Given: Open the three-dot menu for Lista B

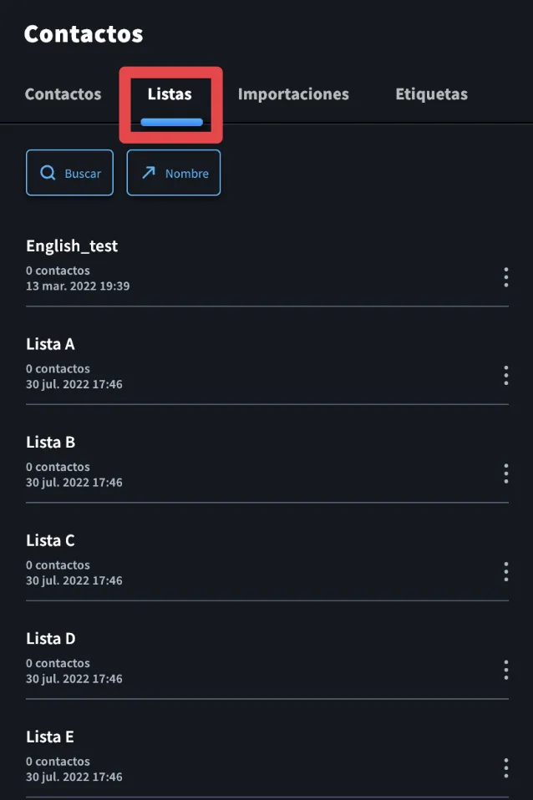Looking at the screenshot, I should [506, 473].
